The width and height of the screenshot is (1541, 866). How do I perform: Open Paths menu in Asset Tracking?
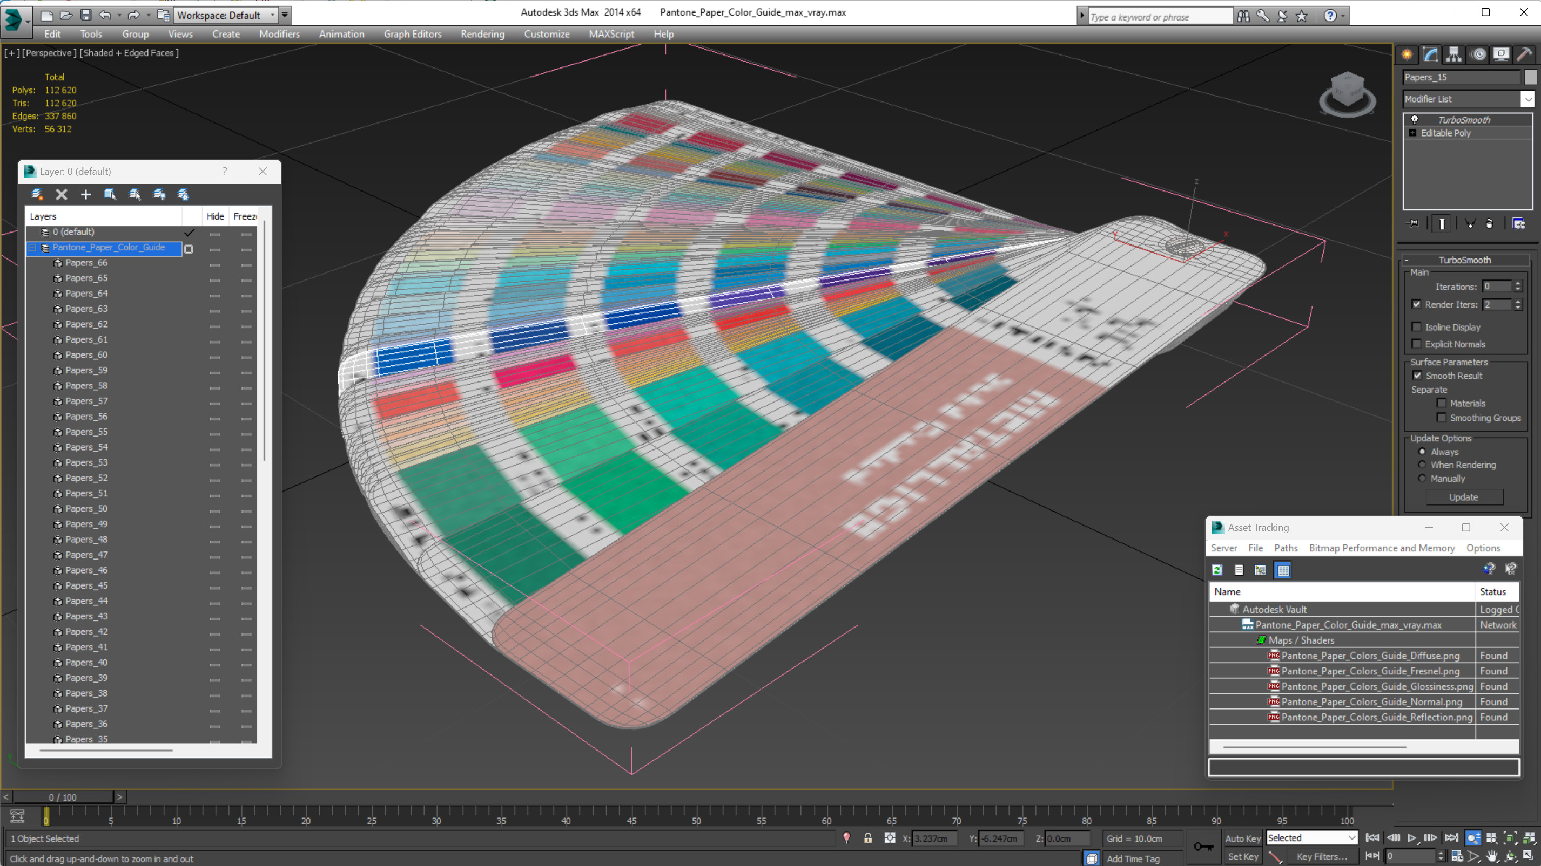point(1285,548)
